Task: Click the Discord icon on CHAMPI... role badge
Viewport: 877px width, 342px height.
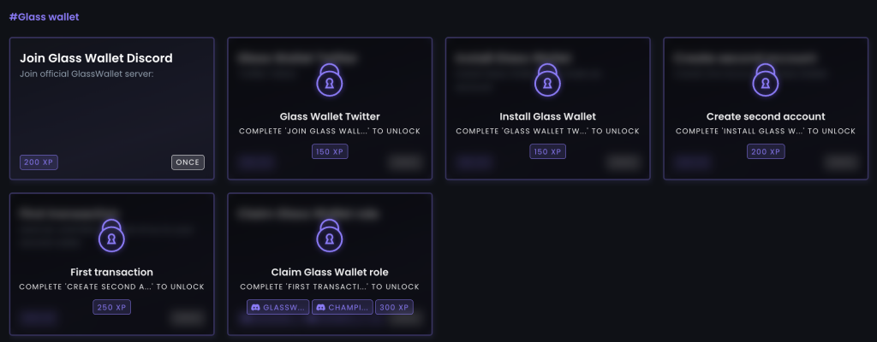Action: click(321, 307)
